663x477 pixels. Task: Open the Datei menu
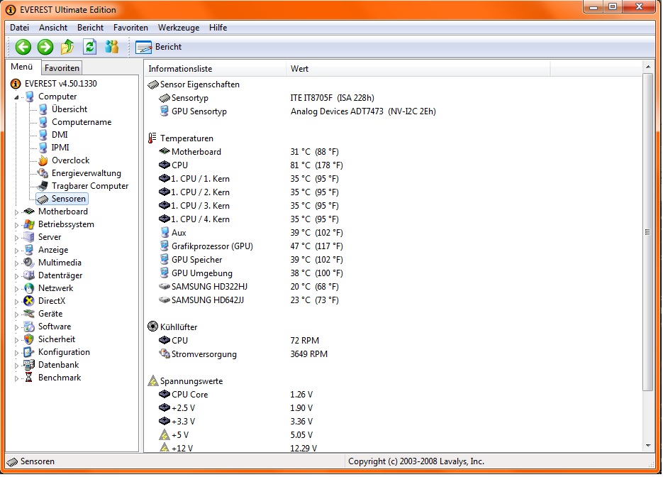pyautogui.click(x=19, y=28)
